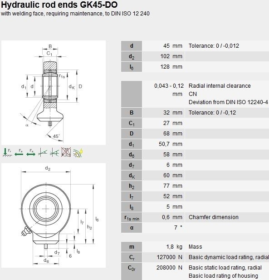The image size is (269, 280).
Task: Click 'Basic load rating of housing' text
Action: (223, 276)
